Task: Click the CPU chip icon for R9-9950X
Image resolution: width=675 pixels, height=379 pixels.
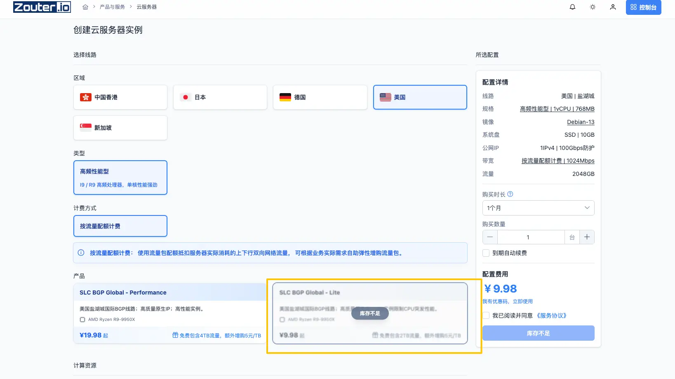Action: pyautogui.click(x=82, y=320)
